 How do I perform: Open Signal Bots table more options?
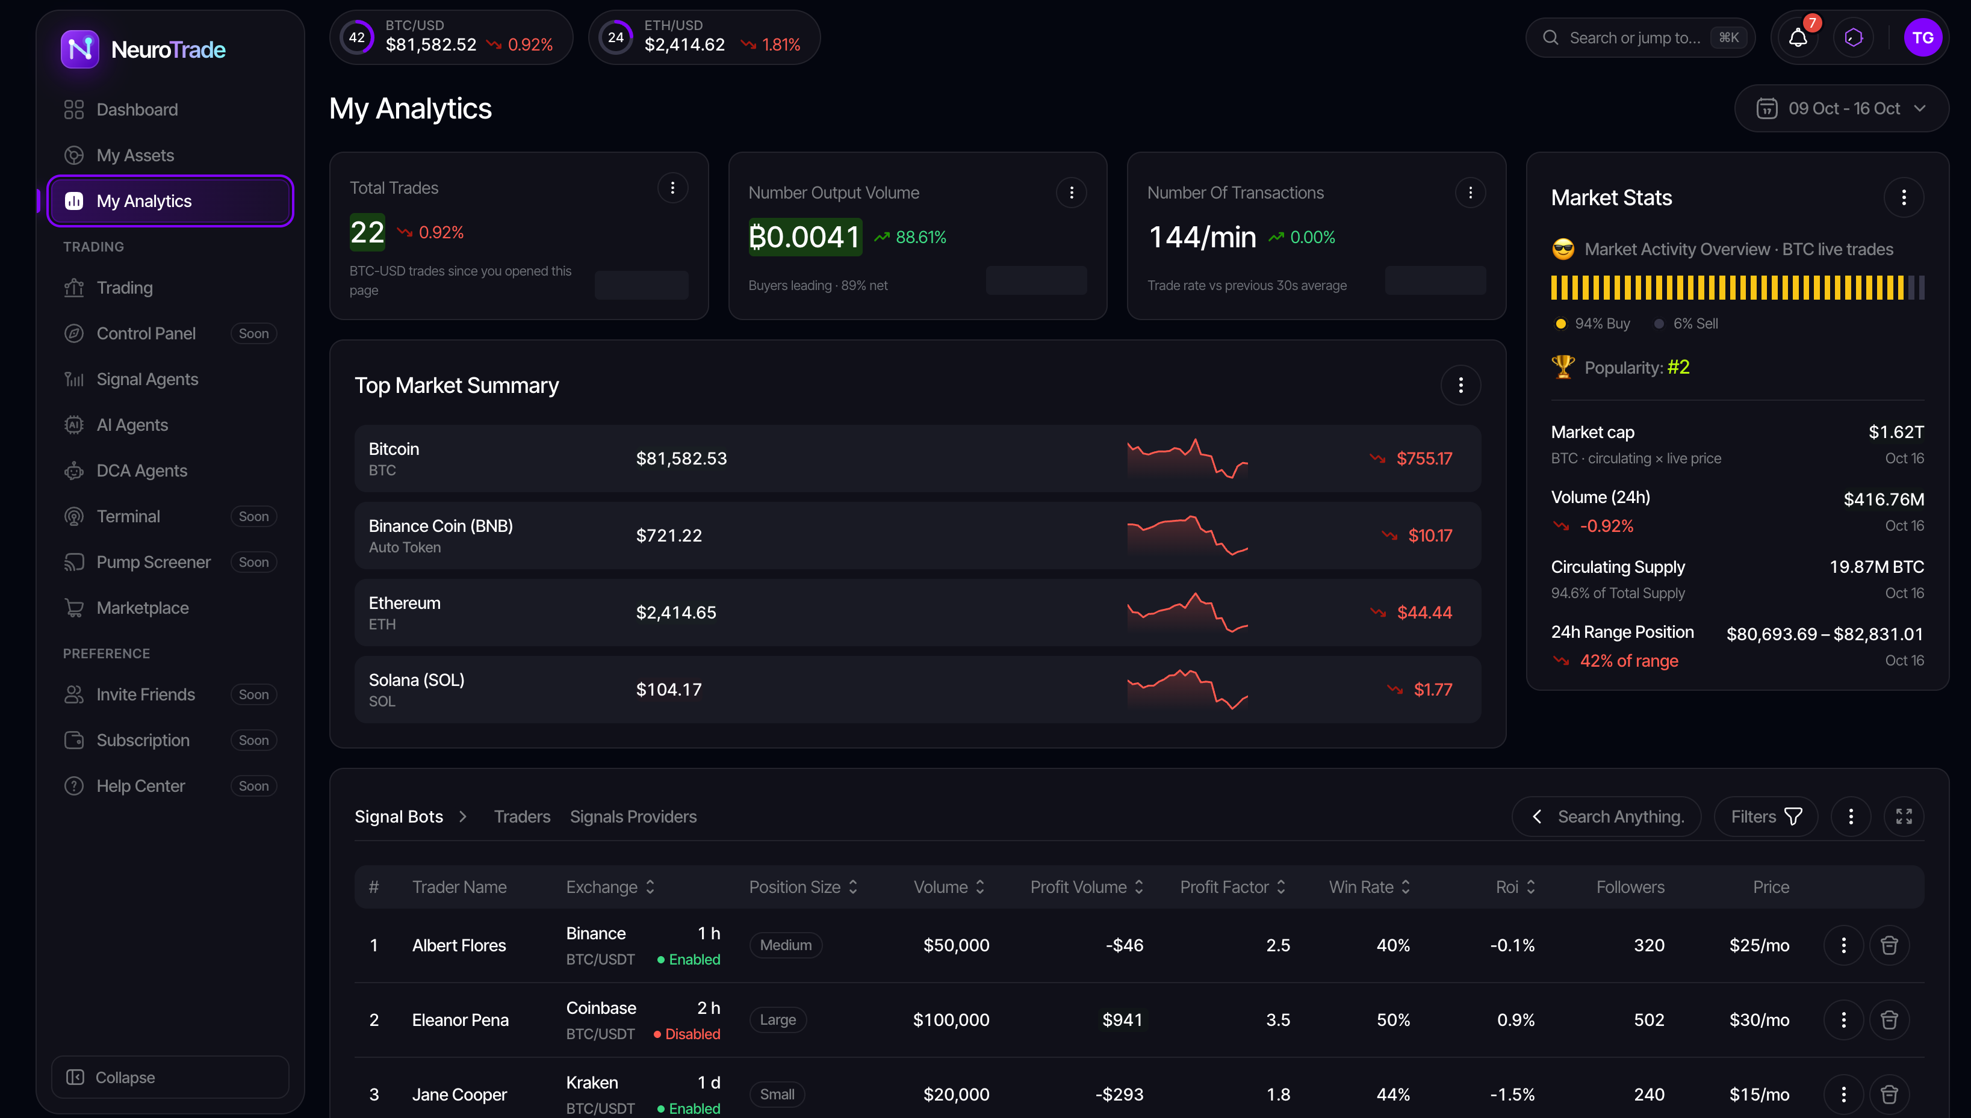(x=1851, y=816)
